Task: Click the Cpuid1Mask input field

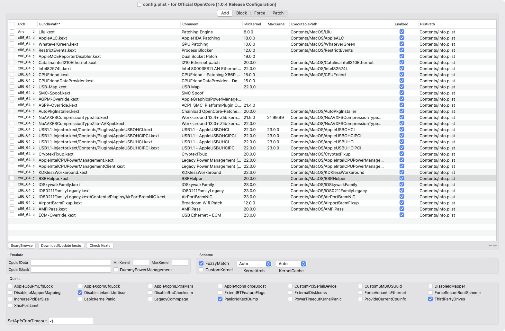Action: (x=71, y=270)
